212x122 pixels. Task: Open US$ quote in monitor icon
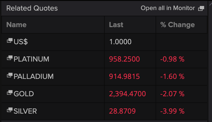click(9, 40)
